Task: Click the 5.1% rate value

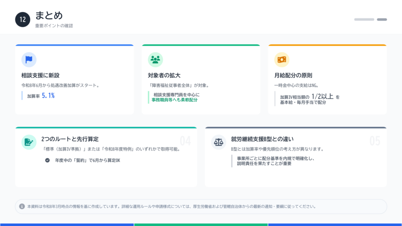Action: 48,95
